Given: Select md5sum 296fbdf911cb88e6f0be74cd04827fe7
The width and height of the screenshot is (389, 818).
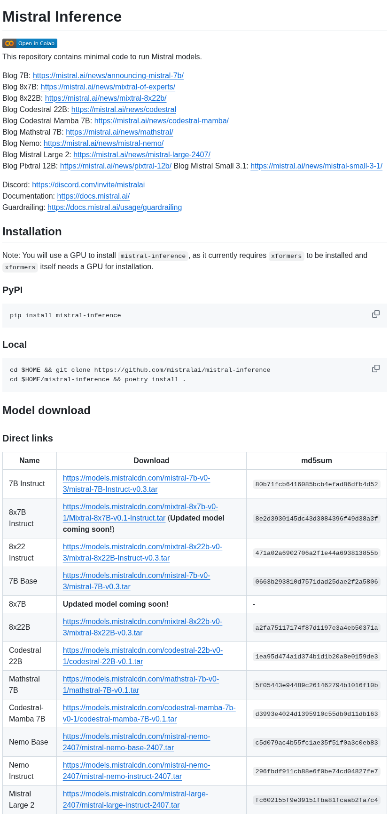Looking at the screenshot, I should pos(317,771).
